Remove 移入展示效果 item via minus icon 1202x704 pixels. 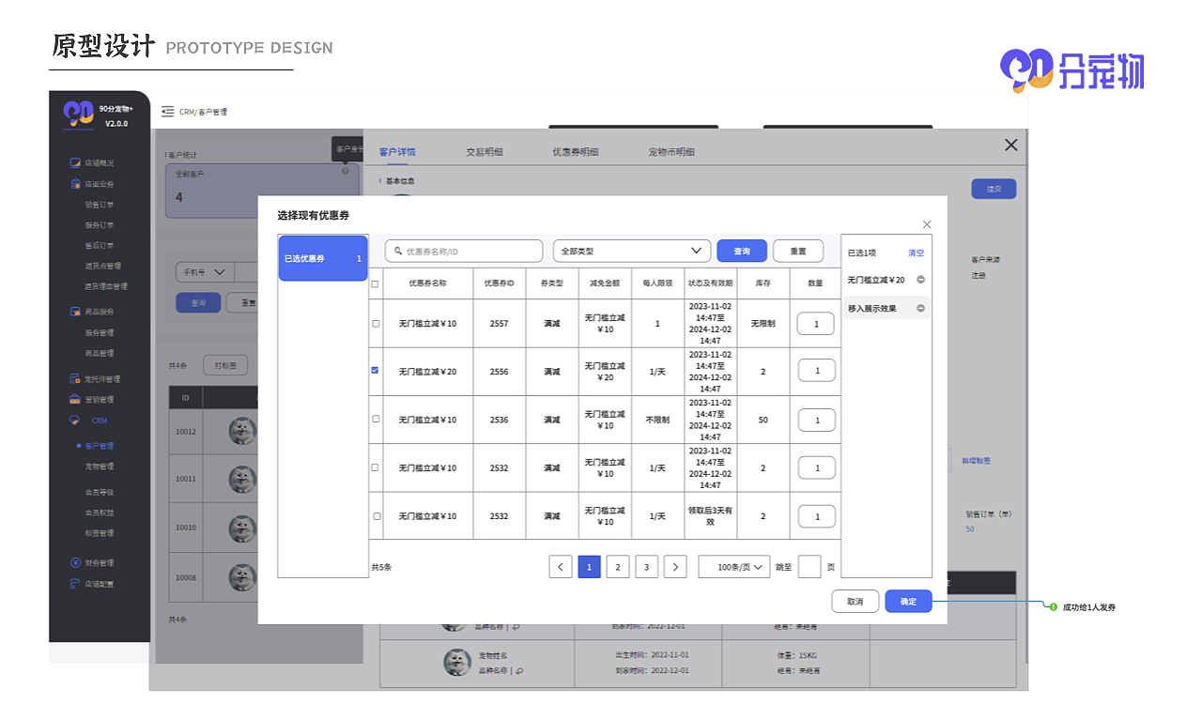tap(920, 308)
